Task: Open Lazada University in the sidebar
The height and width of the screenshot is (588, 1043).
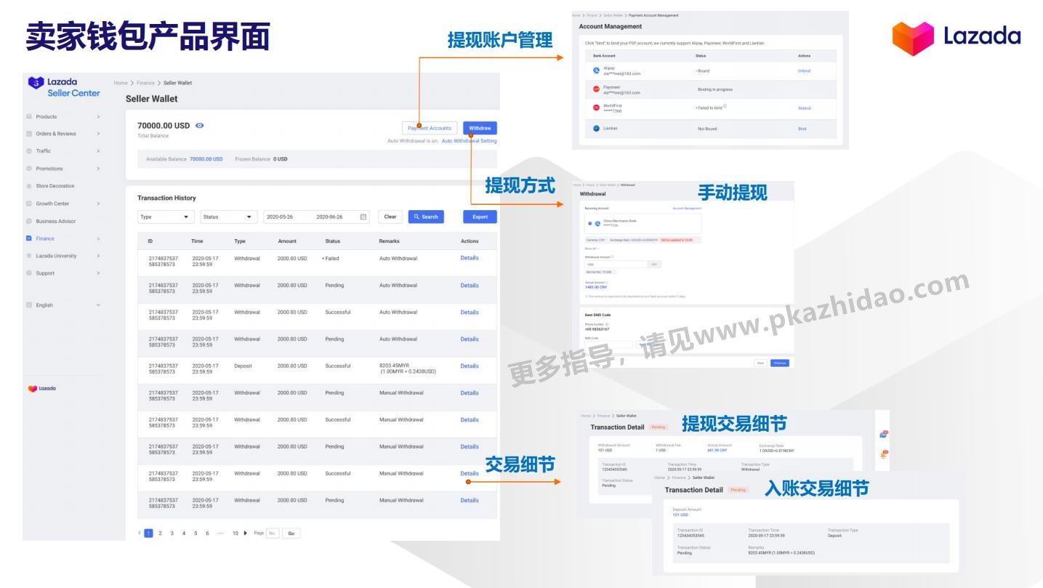Action: [x=56, y=256]
